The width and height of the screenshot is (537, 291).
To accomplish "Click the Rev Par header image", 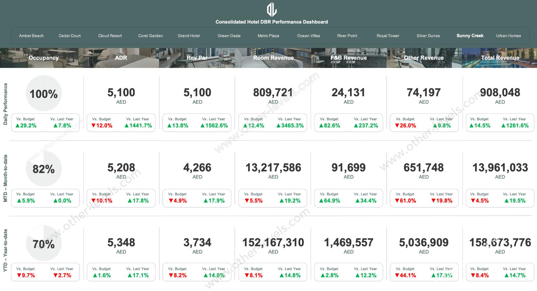I will [197, 58].
